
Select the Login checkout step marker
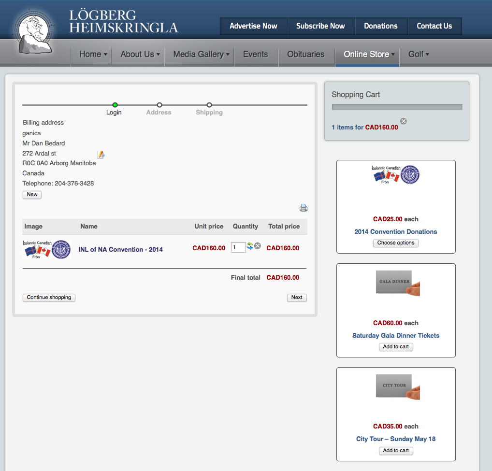tap(115, 105)
